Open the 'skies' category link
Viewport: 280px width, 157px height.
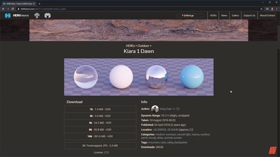point(160,138)
